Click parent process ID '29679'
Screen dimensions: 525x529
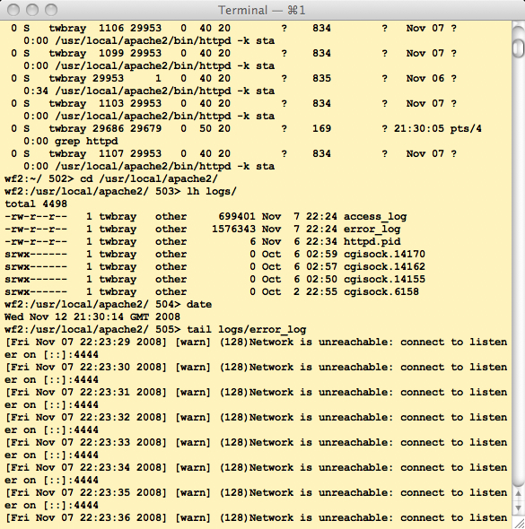[146, 128]
